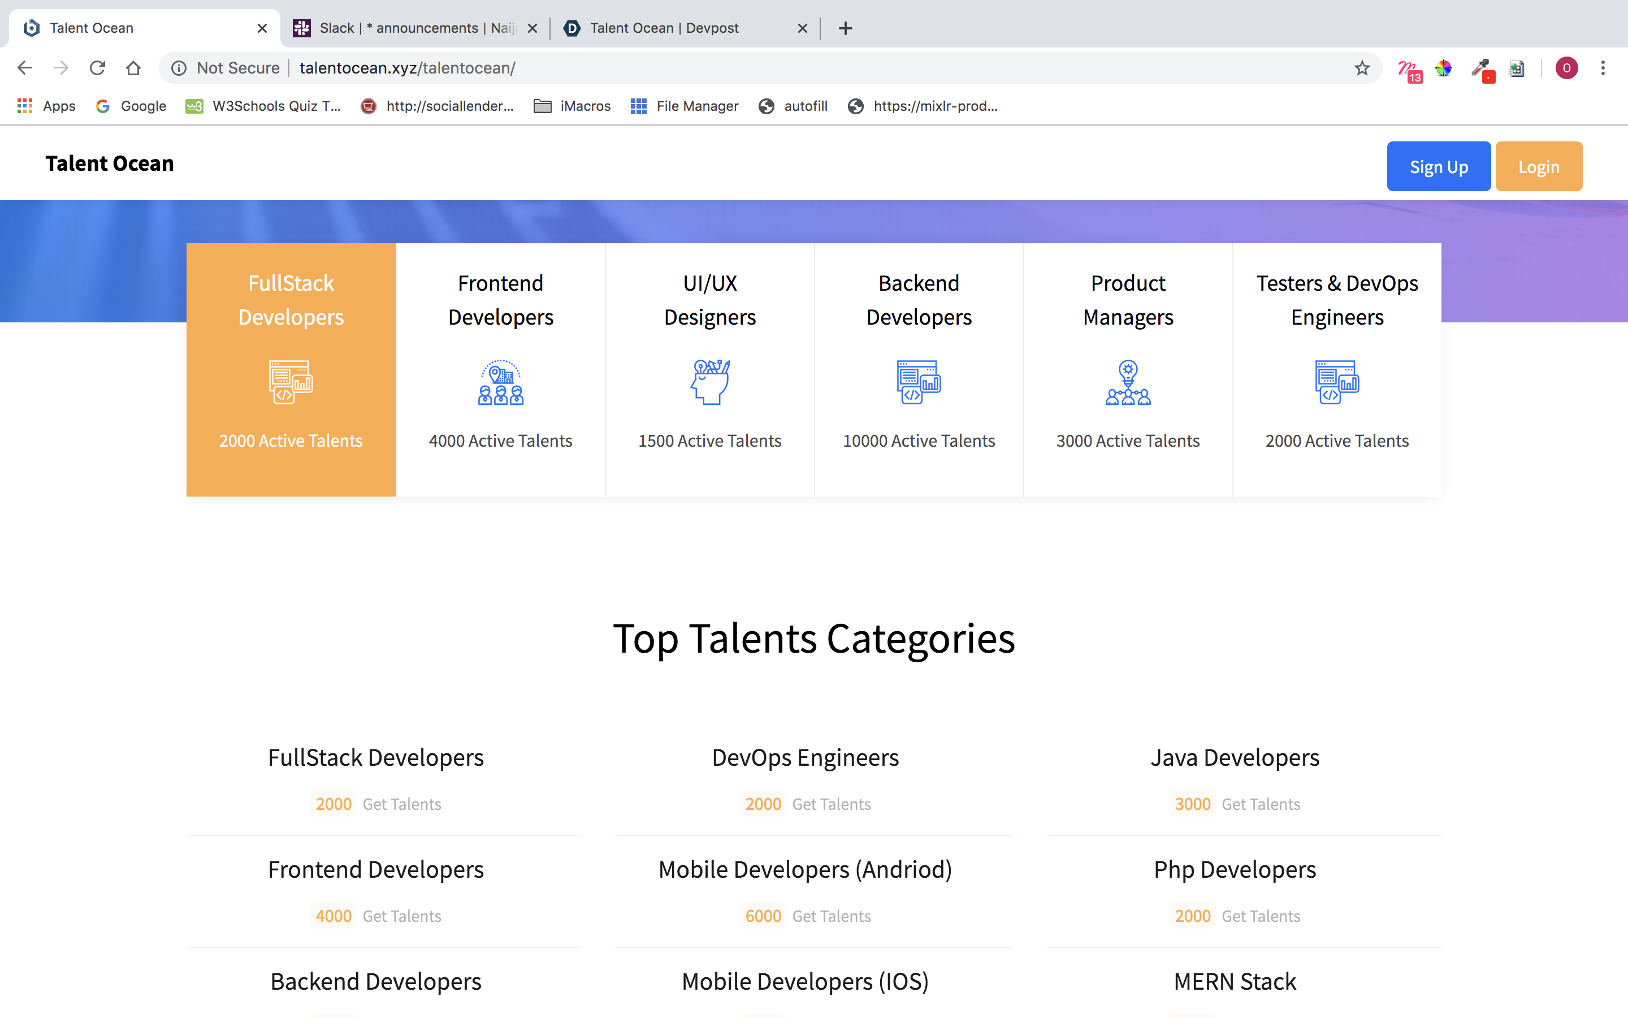Click the Talent Ocean site logo text
This screenshot has height=1018, width=1628.
[110, 163]
